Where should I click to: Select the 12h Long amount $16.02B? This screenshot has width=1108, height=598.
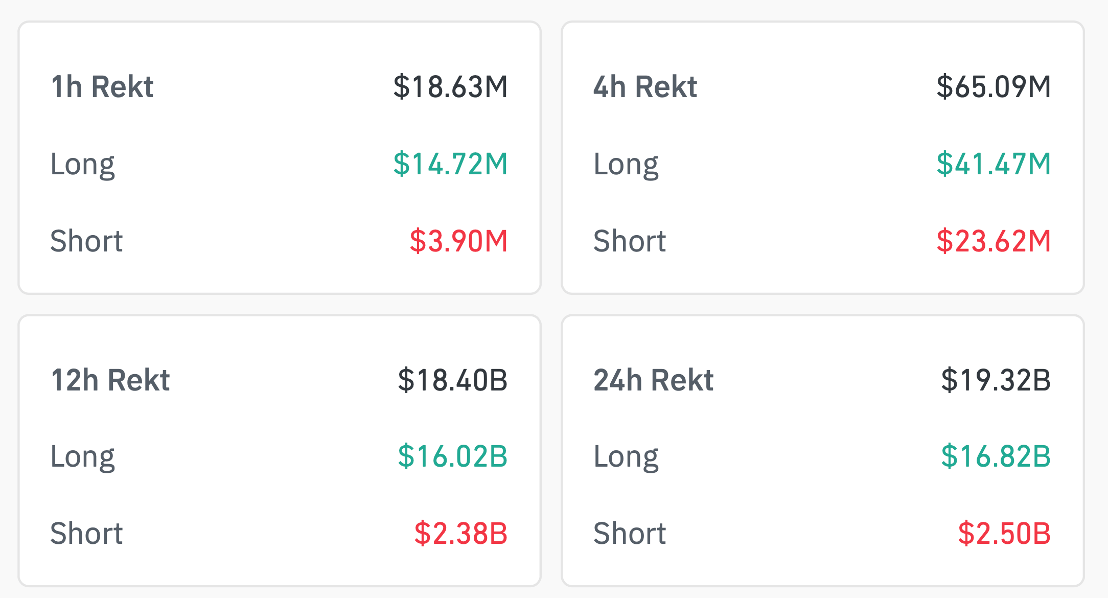pos(452,456)
